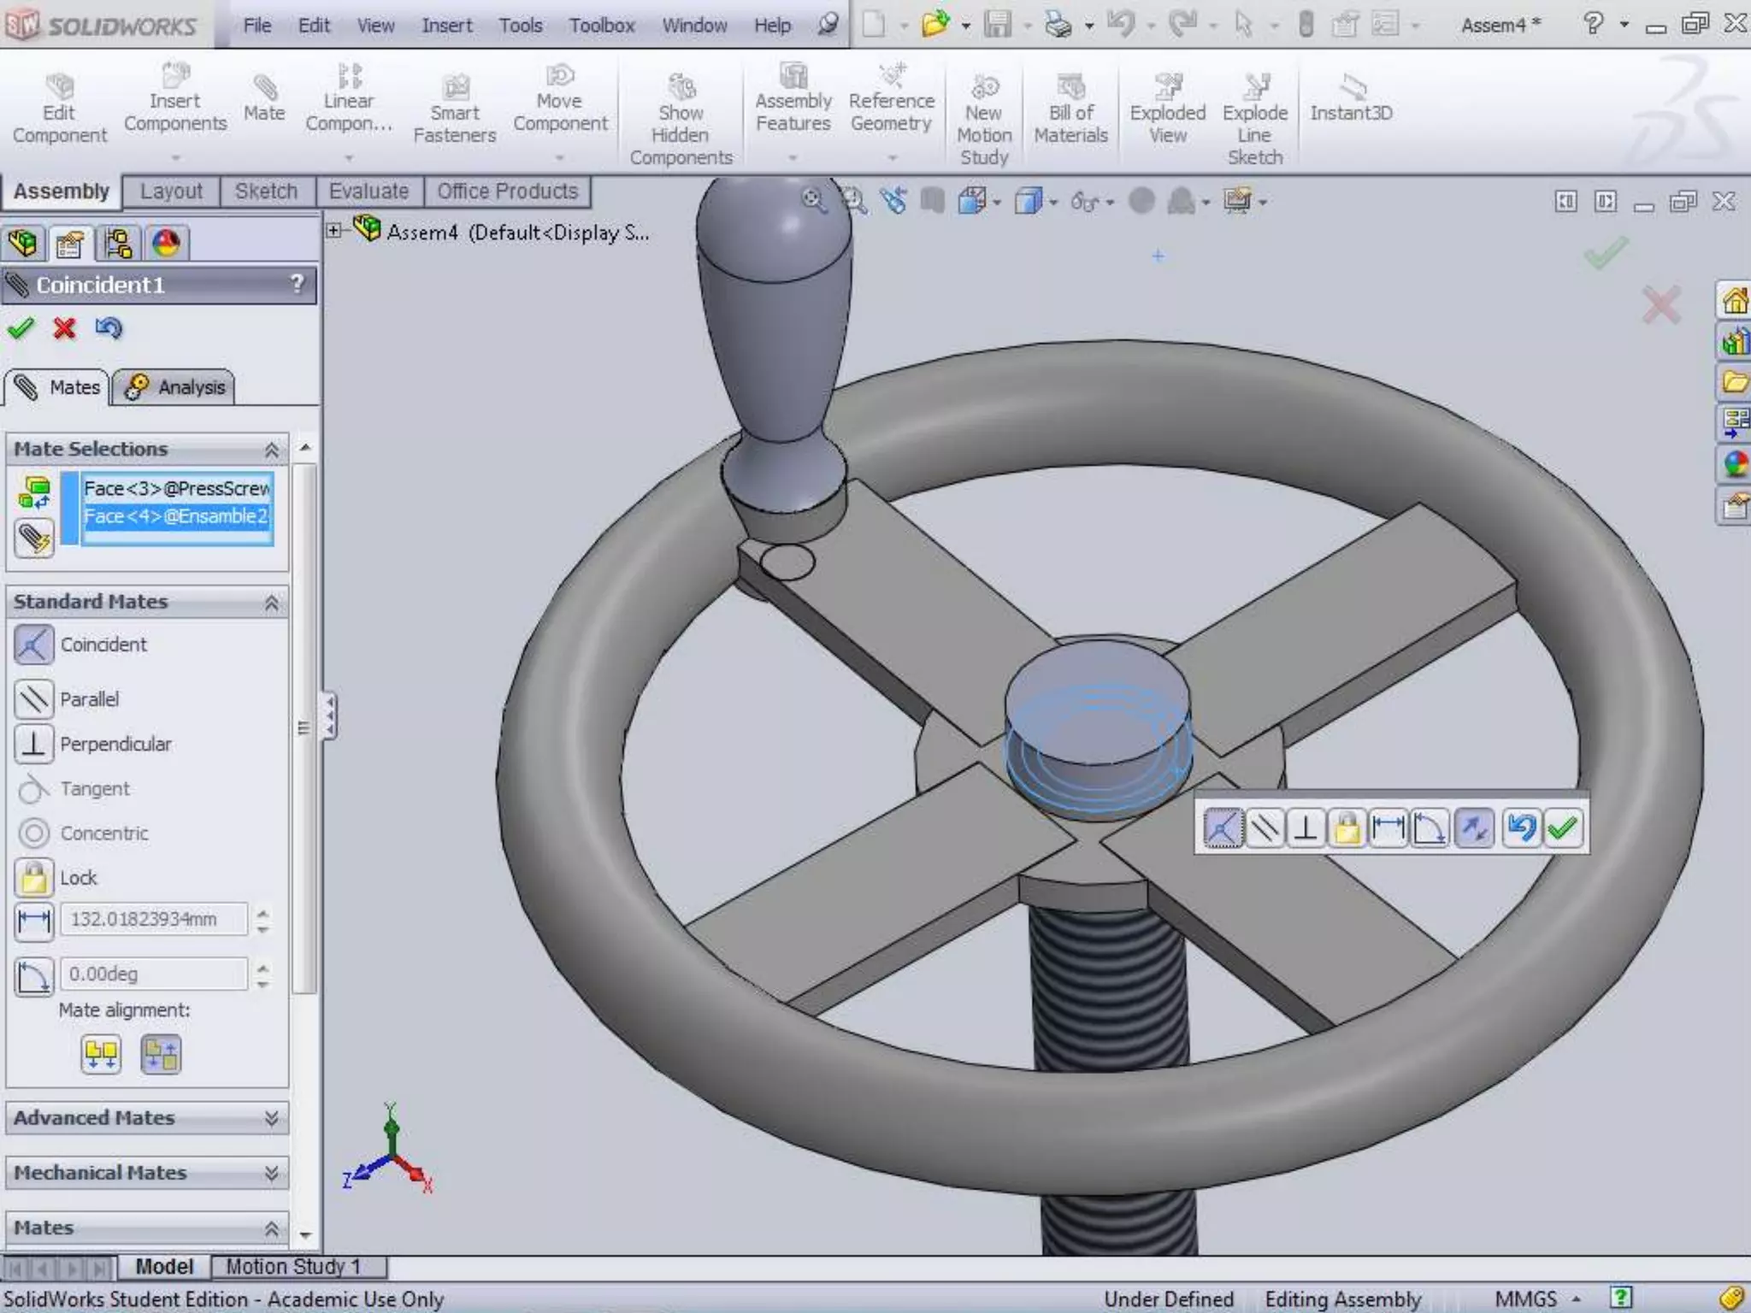Click the Bill of Materials icon
Viewport: 1751px width, 1313px height.
[1070, 111]
